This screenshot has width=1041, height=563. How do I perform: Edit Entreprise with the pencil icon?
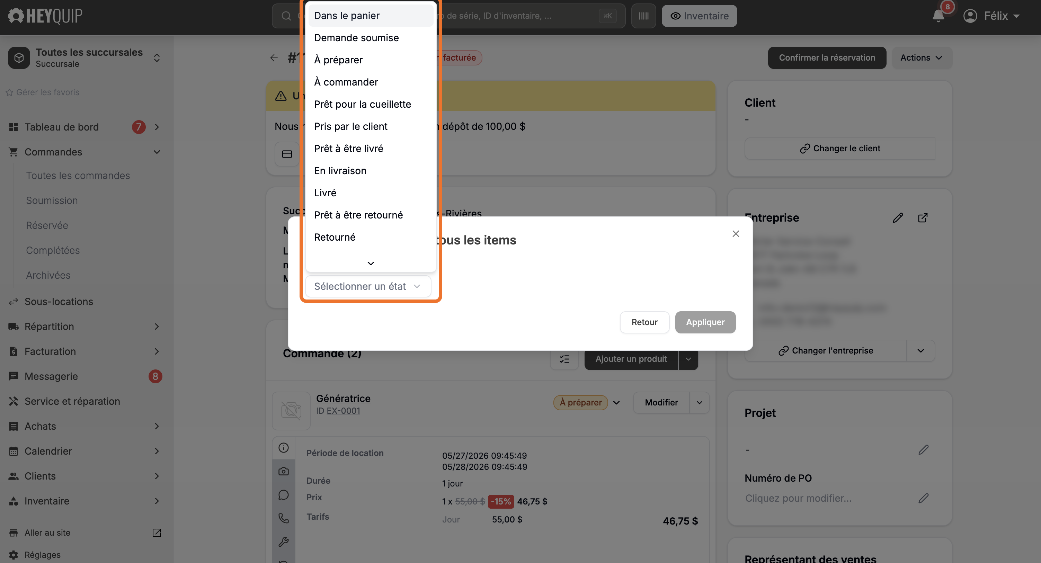click(898, 218)
